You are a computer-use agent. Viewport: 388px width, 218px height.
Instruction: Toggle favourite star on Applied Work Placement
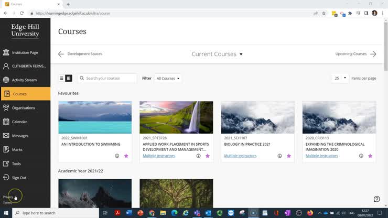click(208, 156)
